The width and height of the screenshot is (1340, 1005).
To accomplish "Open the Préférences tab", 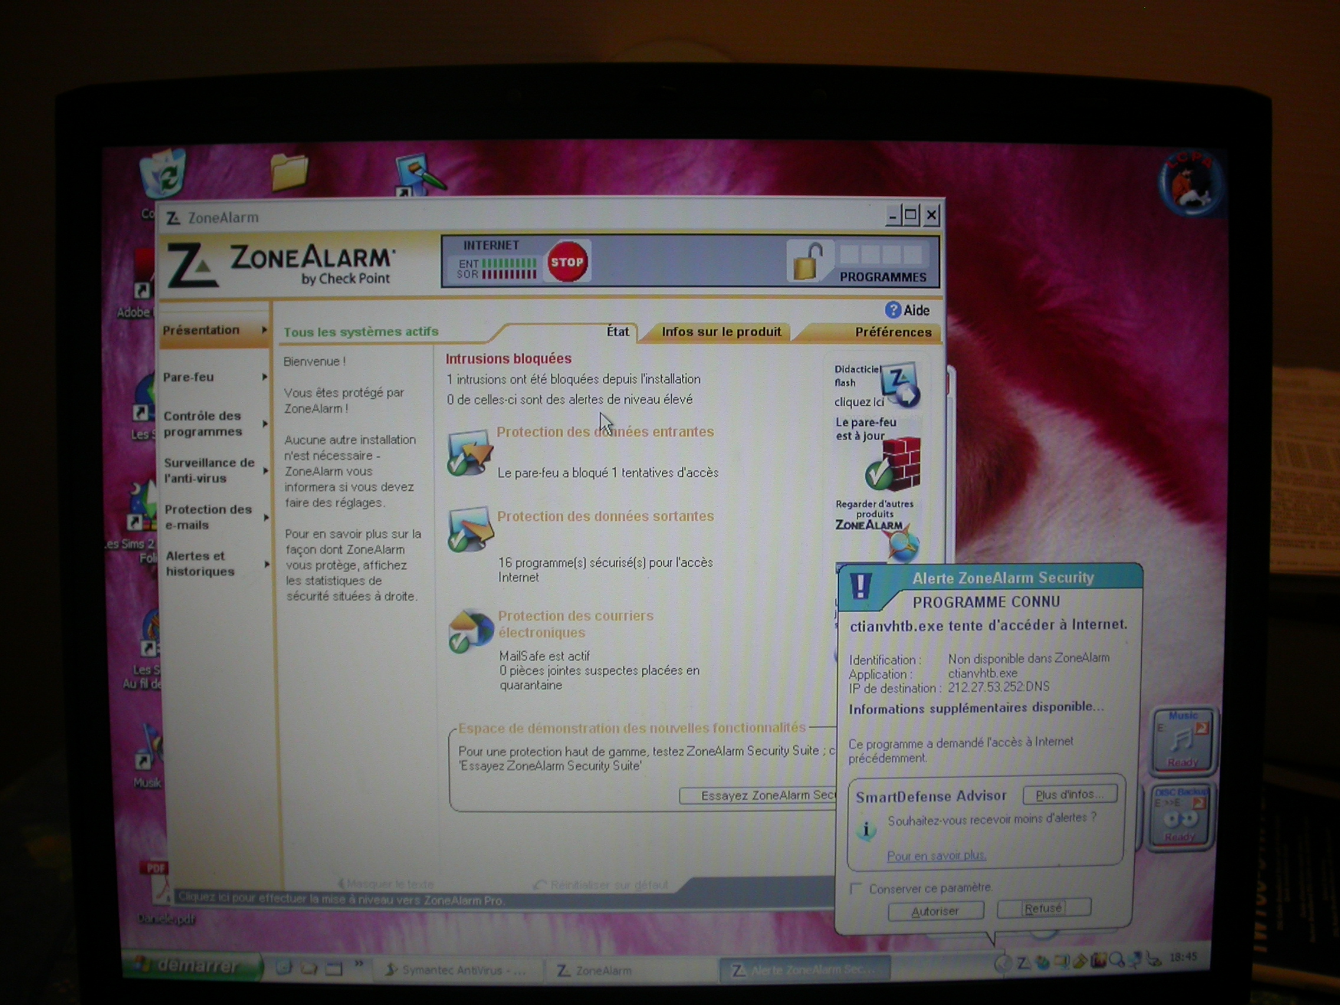I will 893,332.
